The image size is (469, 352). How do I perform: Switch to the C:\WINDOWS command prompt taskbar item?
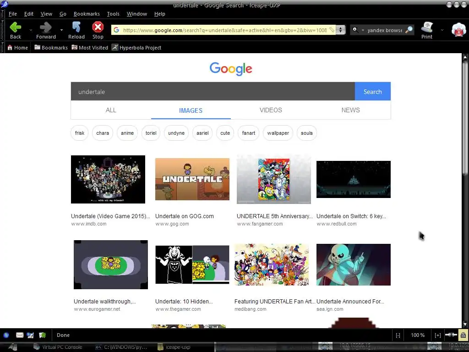pos(121,347)
